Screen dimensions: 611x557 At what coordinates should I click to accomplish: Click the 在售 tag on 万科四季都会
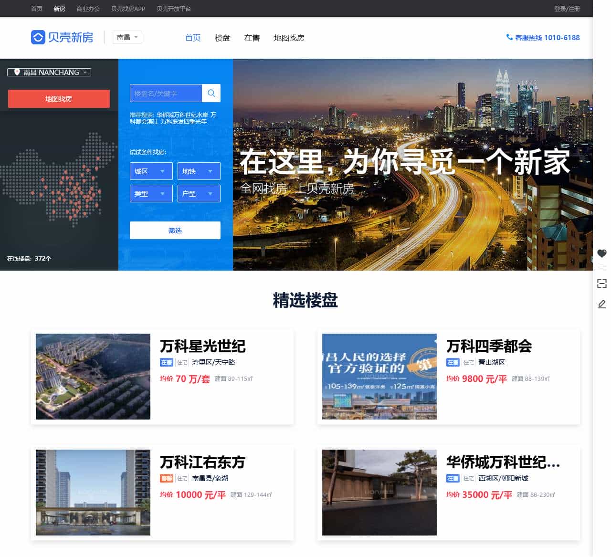pos(453,362)
